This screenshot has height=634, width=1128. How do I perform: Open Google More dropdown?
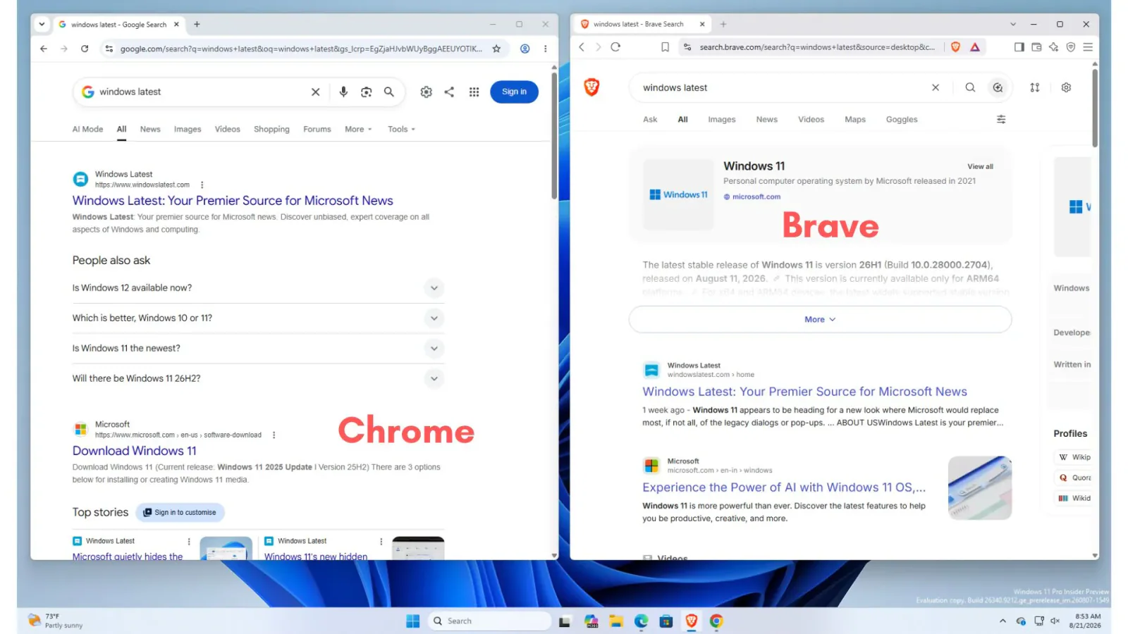358,129
